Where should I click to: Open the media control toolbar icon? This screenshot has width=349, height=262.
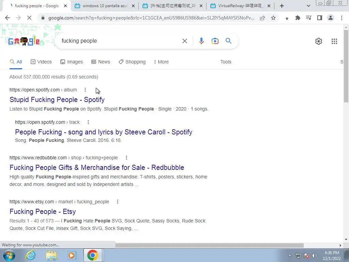coord(309,18)
